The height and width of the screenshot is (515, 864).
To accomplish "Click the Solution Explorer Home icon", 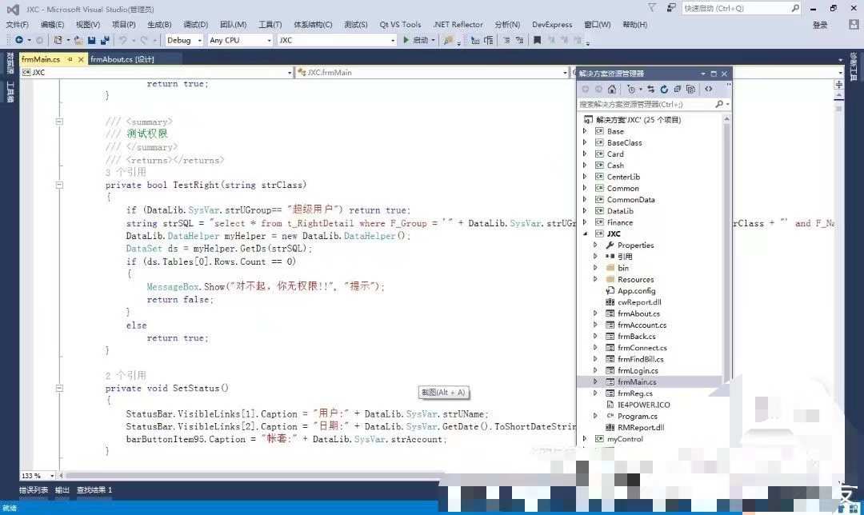I will [612, 90].
